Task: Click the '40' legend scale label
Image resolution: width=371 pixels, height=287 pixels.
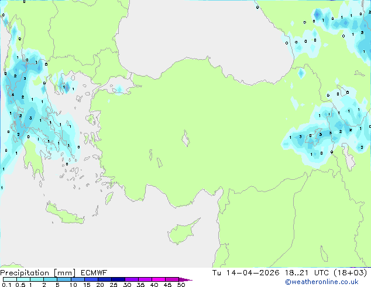Action: [x=154, y=285]
